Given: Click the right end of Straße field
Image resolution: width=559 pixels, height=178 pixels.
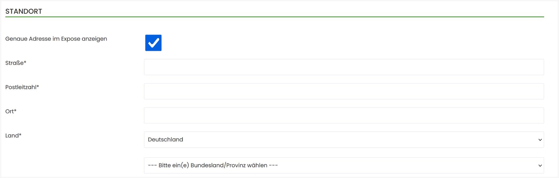Looking at the screenshot, I should pos(536,67).
